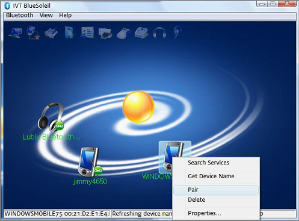The width and height of the screenshot is (299, 221).
Task: Click the "Lubix Bluetooth..." device label
Action: coord(51,137)
